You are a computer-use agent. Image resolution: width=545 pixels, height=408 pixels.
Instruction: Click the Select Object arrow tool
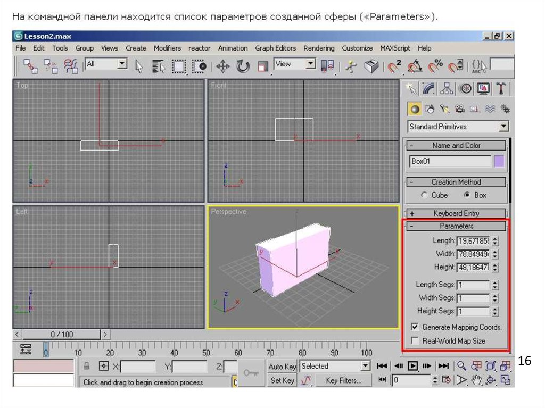click(x=139, y=66)
